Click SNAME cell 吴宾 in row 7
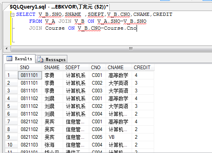This screenshot has width=212, height=153. (52, 122)
